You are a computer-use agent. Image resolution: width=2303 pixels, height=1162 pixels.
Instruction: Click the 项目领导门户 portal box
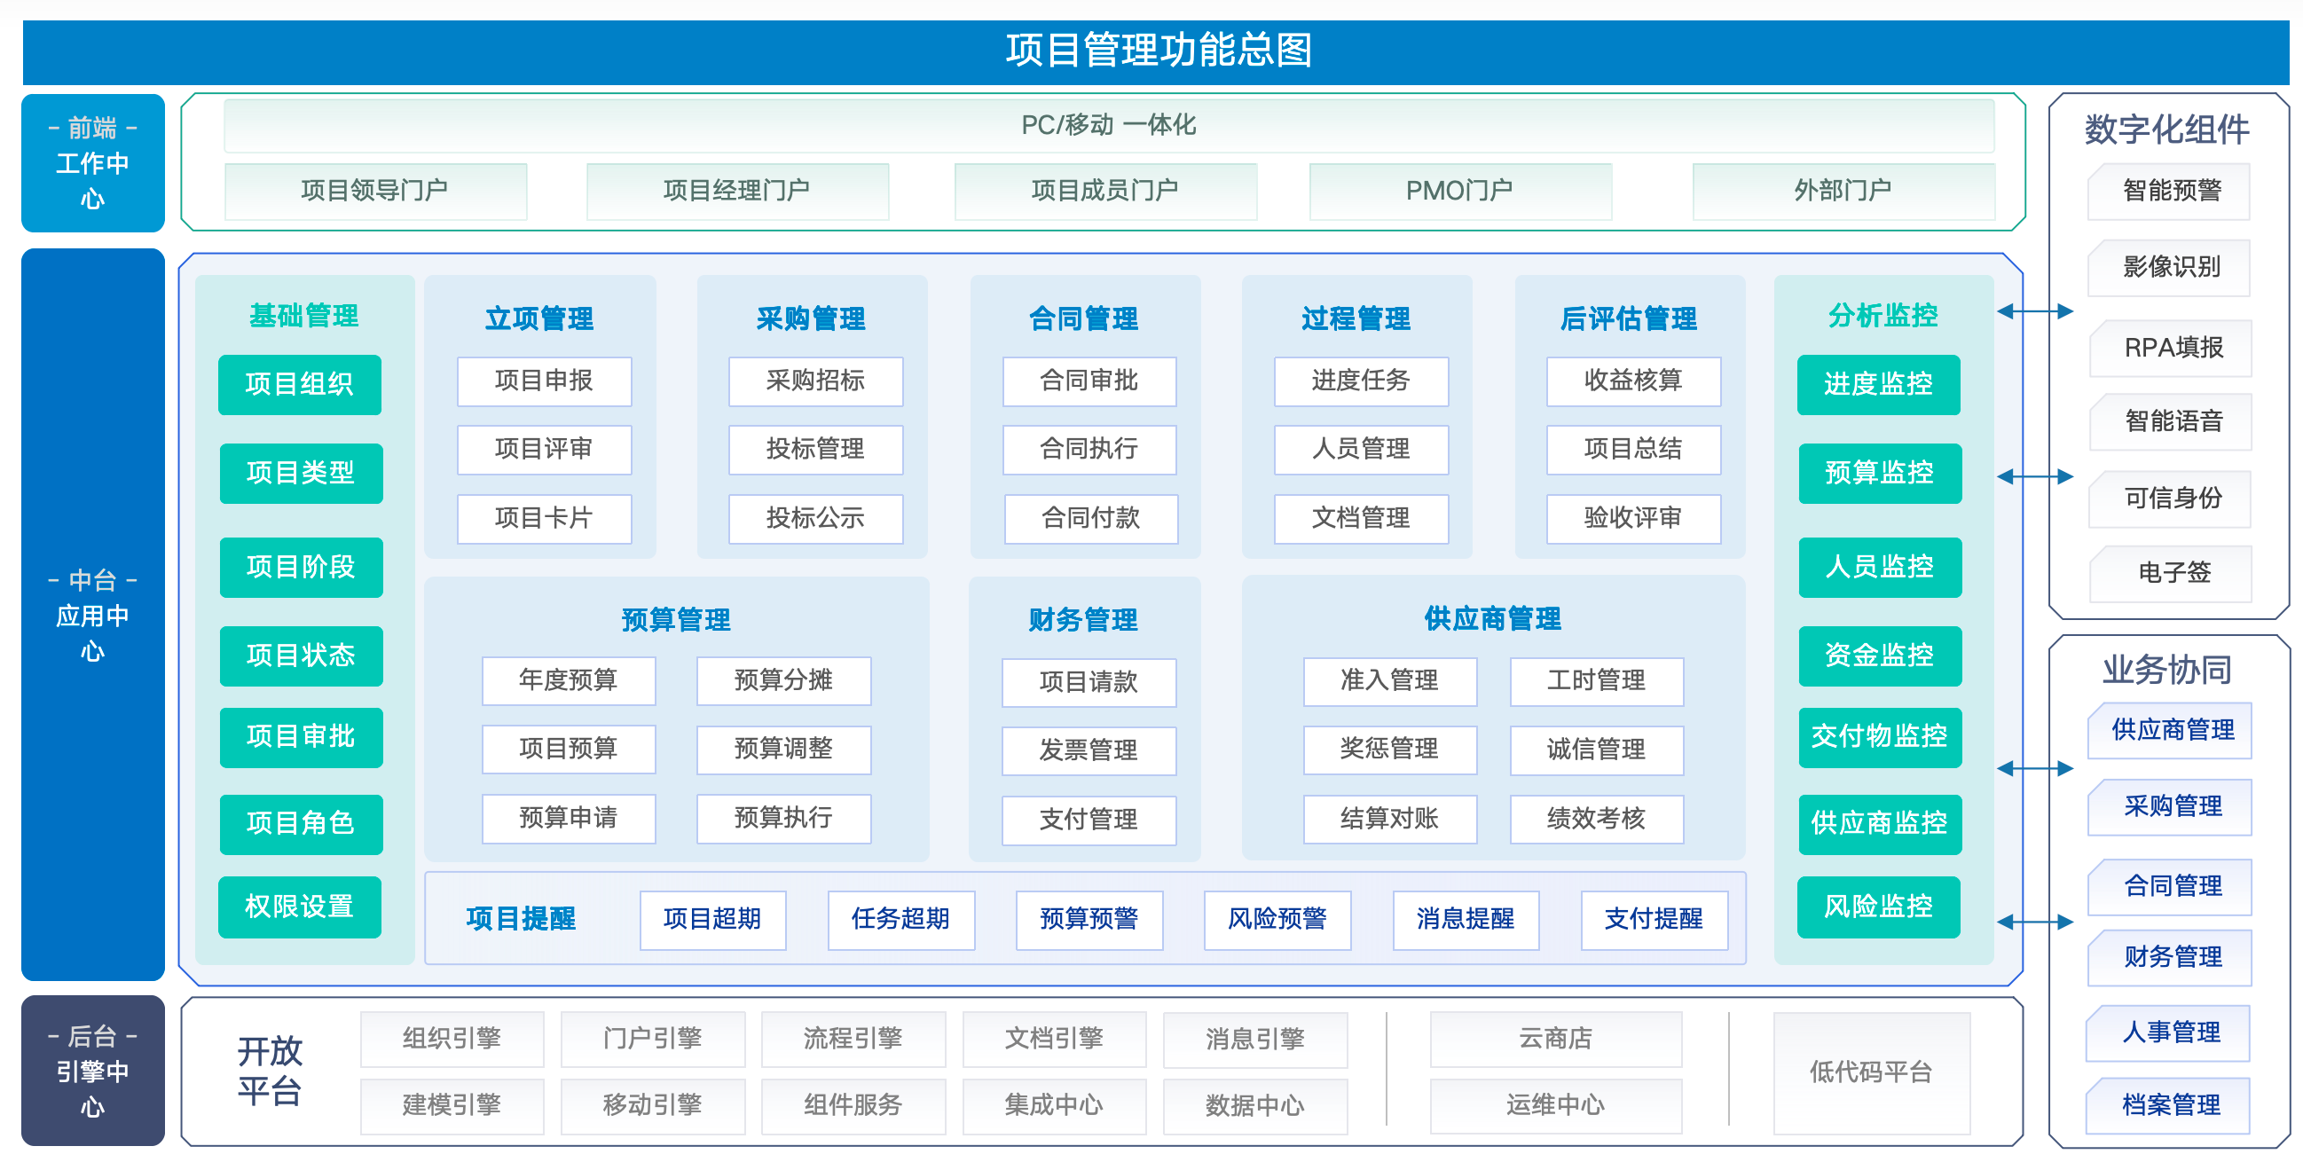(375, 191)
